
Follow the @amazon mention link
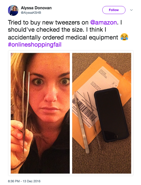(x=103, y=22)
